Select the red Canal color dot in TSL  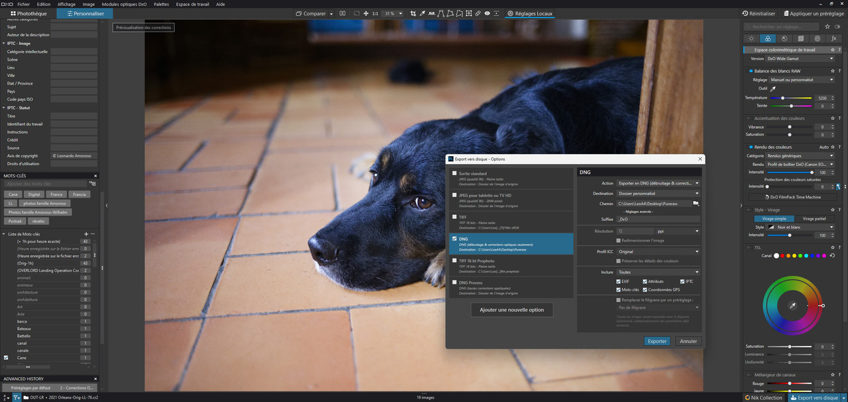784,255
